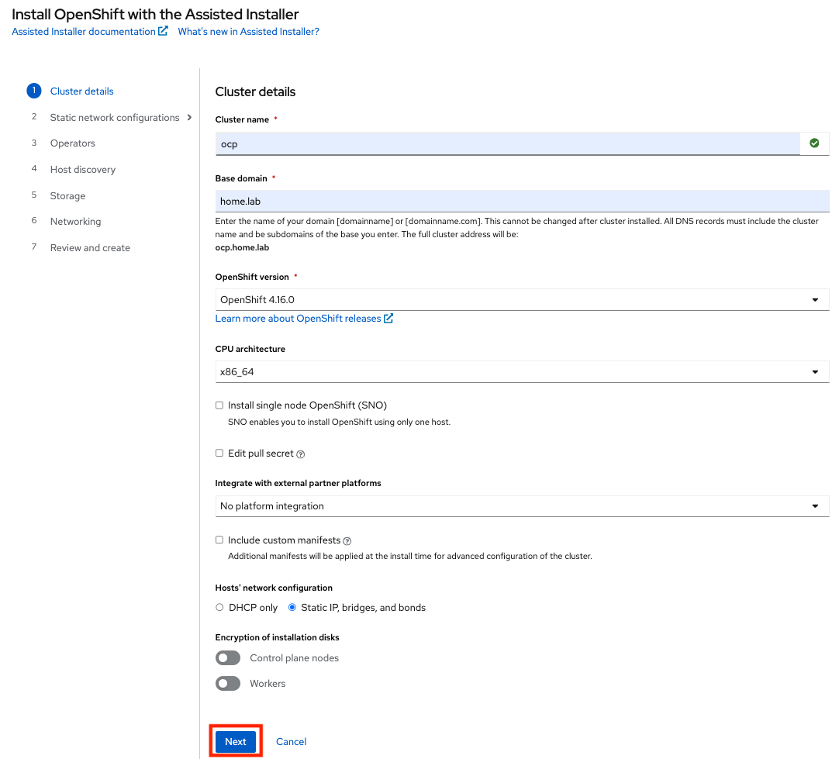Click the Cancel link
Image resolution: width=839 pixels, height=759 pixels.
coord(291,741)
